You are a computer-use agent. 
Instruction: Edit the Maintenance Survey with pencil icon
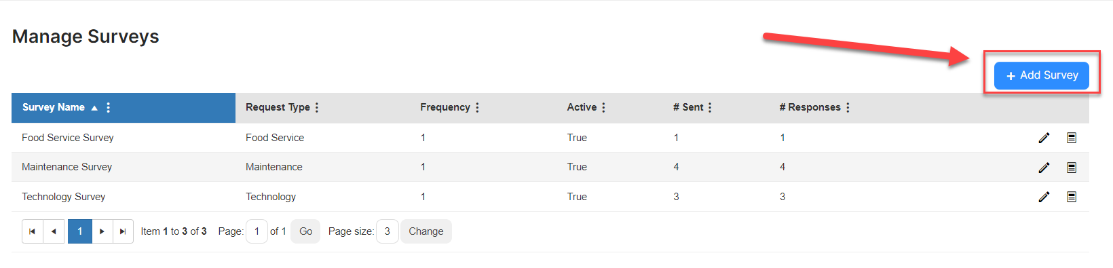[1044, 168]
